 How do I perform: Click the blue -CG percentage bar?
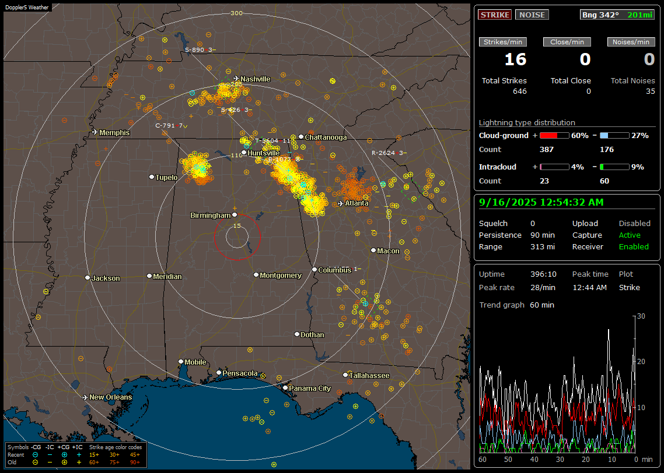tap(614, 136)
